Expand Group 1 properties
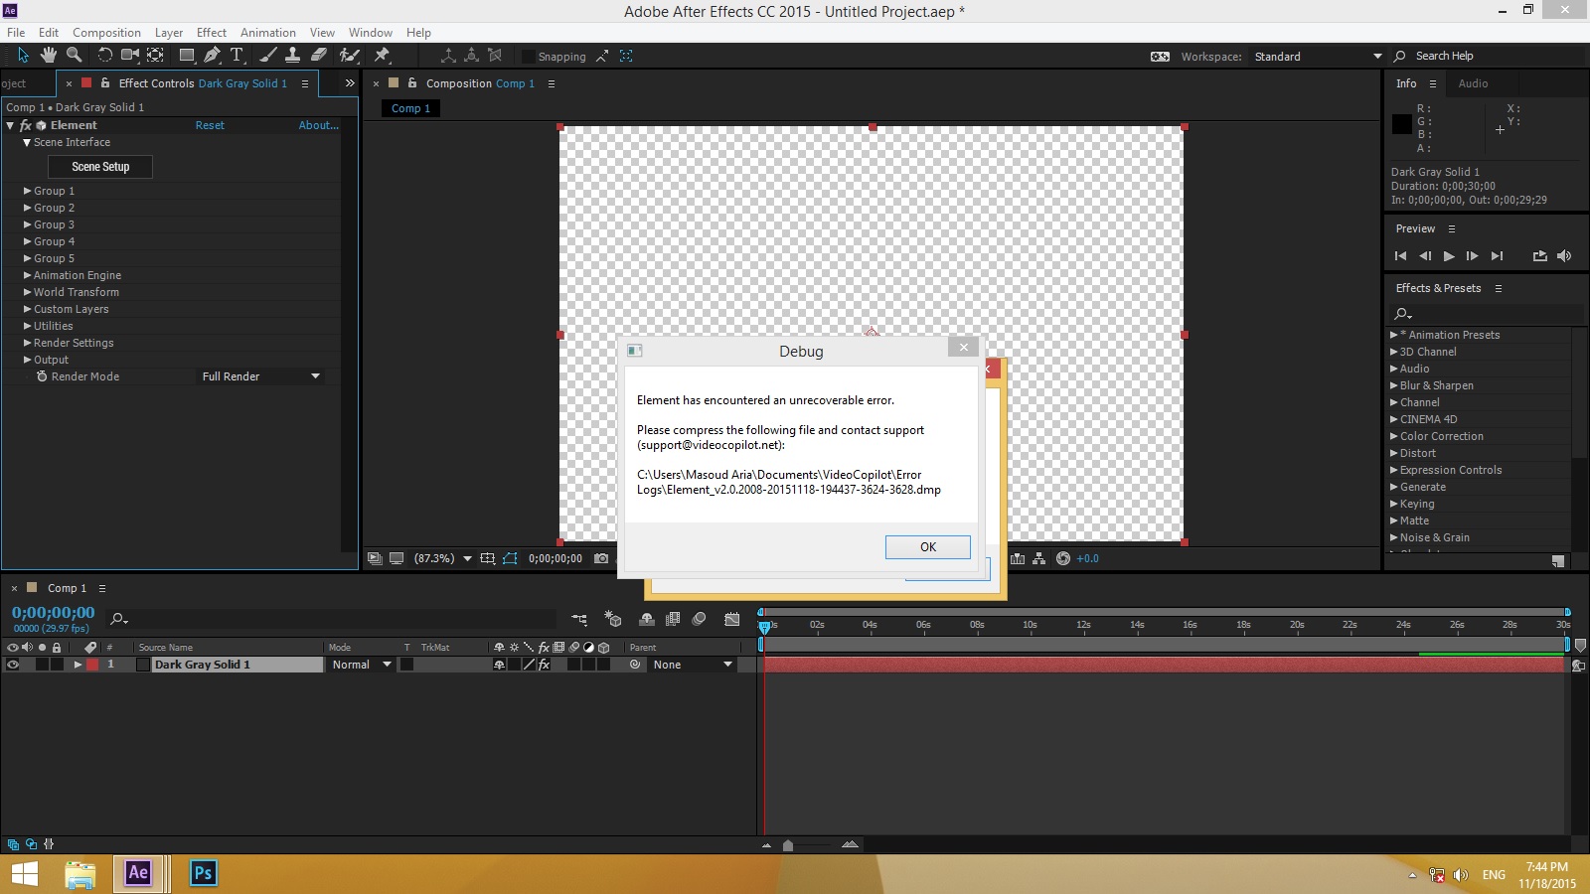 [x=28, y=191]
